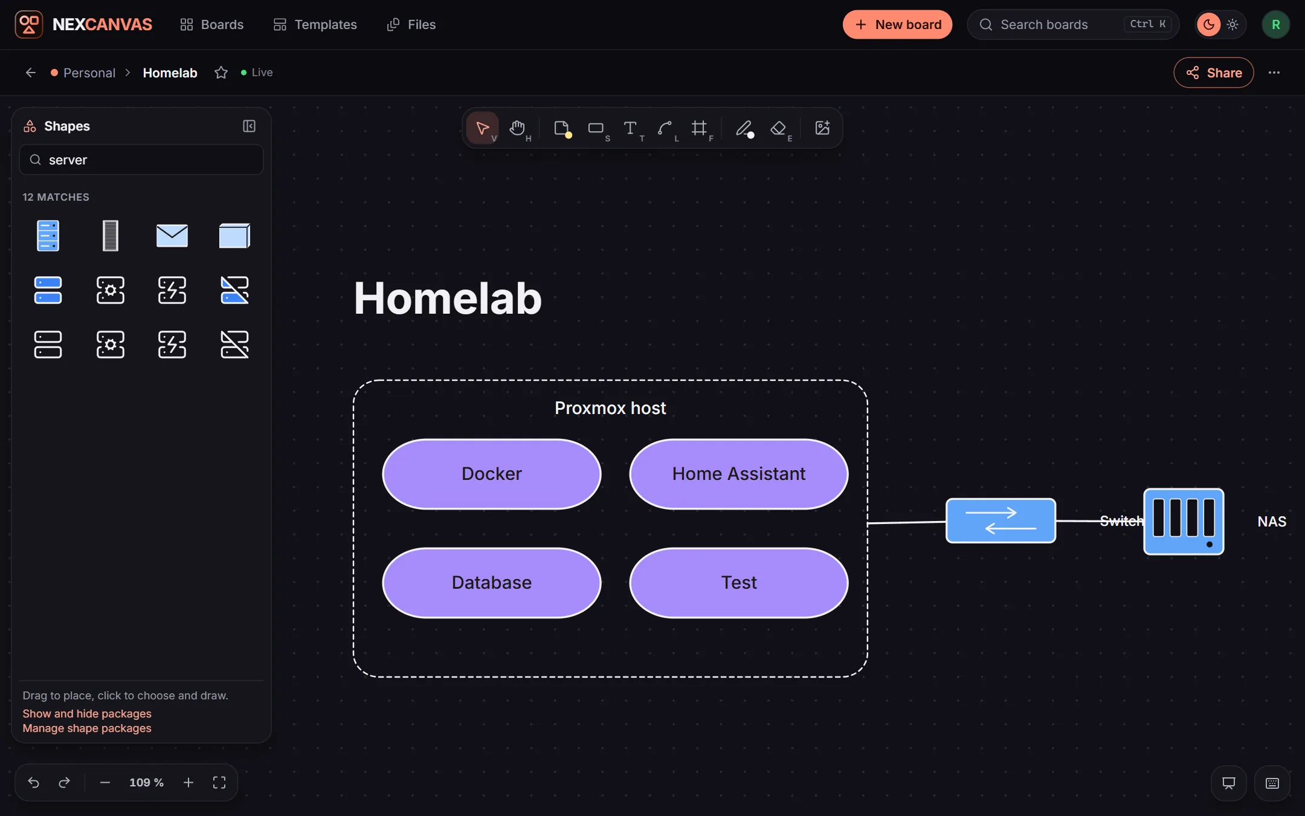Screen dimensions: 1305x816
Task: Open Show and hide packages link
Action: coord(87,714)
